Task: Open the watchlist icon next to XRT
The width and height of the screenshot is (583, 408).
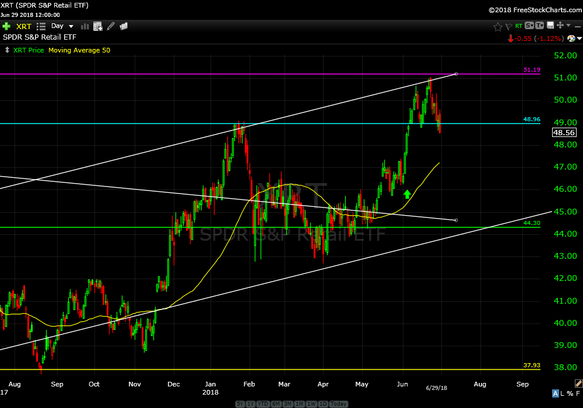Action: click(41, 26)
